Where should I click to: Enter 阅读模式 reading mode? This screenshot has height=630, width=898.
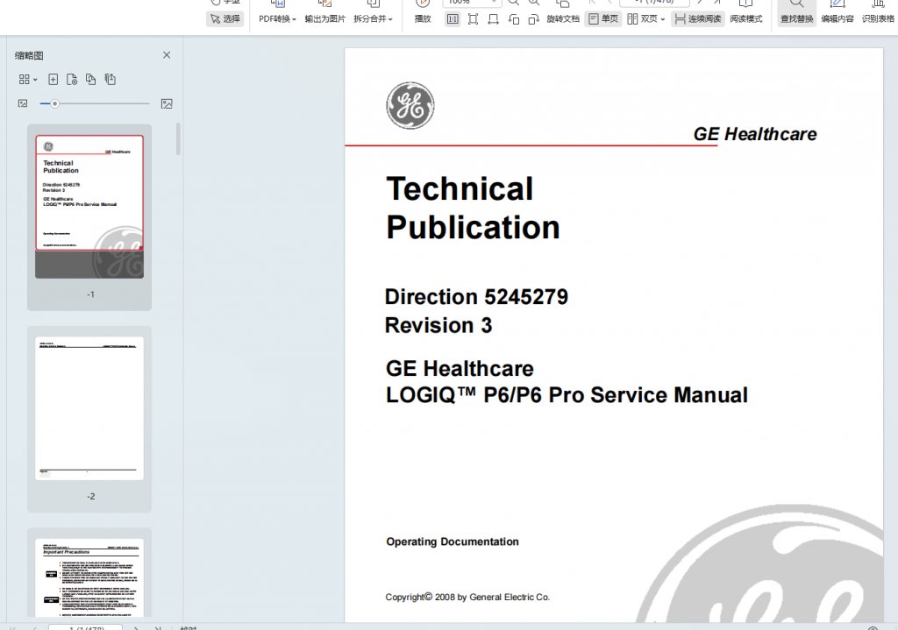746,19
